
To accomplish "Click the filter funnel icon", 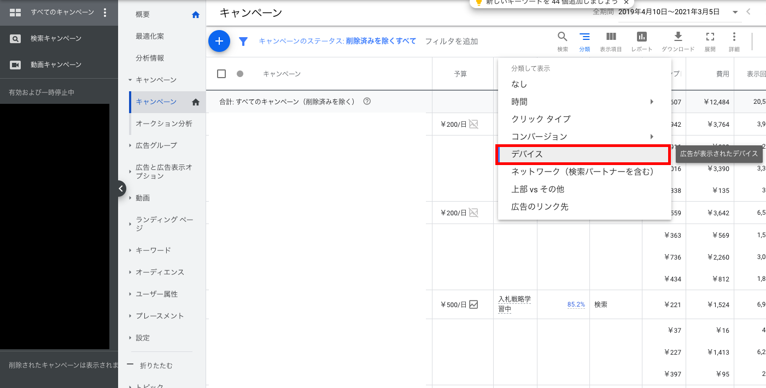I will coord(243,41).
